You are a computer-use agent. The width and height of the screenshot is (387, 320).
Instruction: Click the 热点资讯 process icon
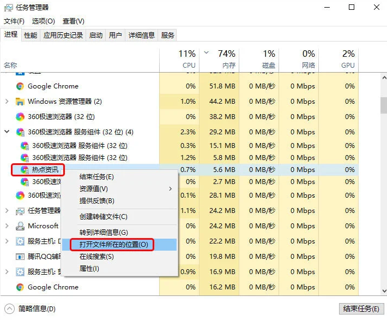coord(25,170)
